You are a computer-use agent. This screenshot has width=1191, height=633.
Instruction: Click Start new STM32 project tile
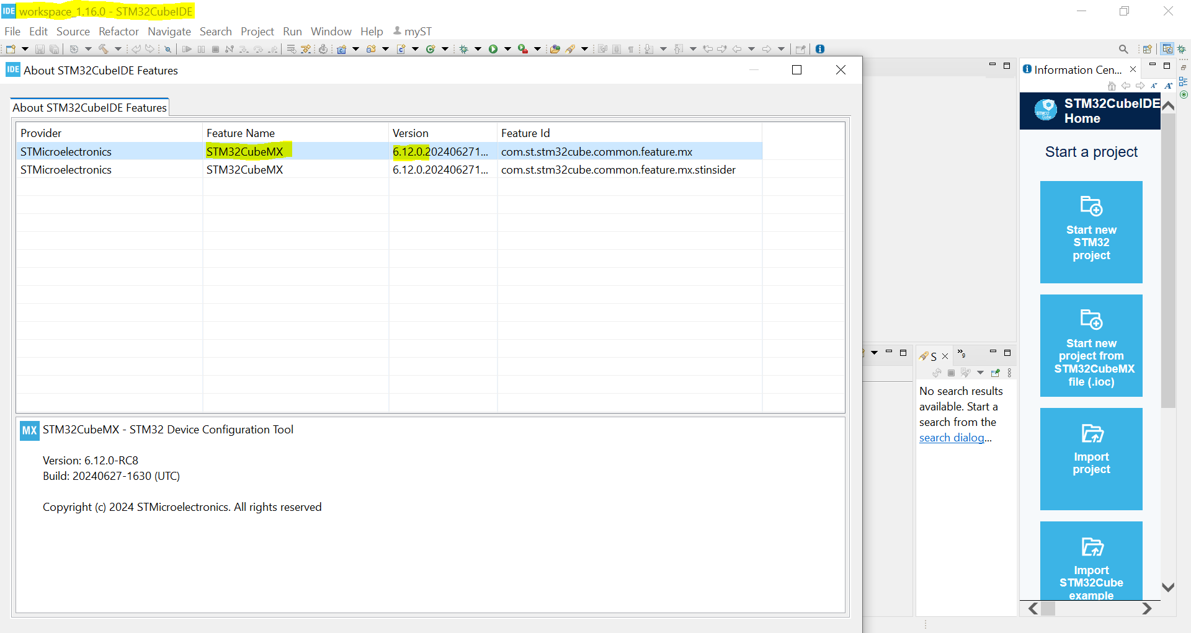click(1091, 232)
